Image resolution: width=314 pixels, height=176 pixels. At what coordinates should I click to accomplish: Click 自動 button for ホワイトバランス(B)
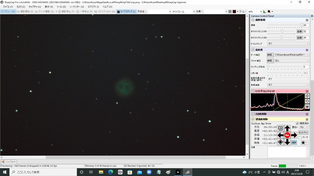299,38
